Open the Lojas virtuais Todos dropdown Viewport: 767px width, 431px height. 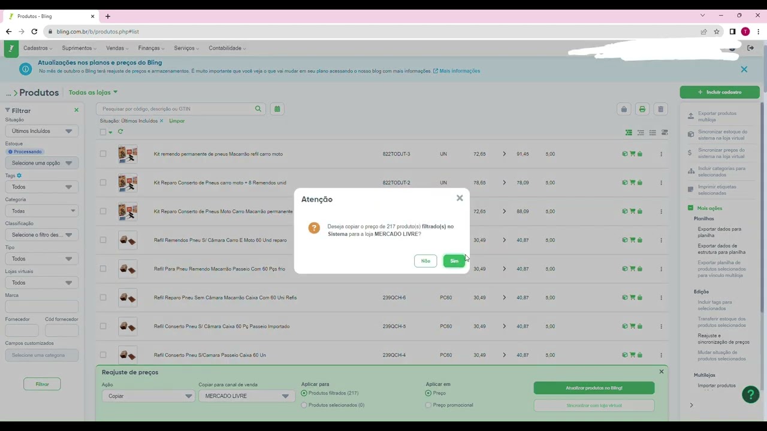coord(42,283)
